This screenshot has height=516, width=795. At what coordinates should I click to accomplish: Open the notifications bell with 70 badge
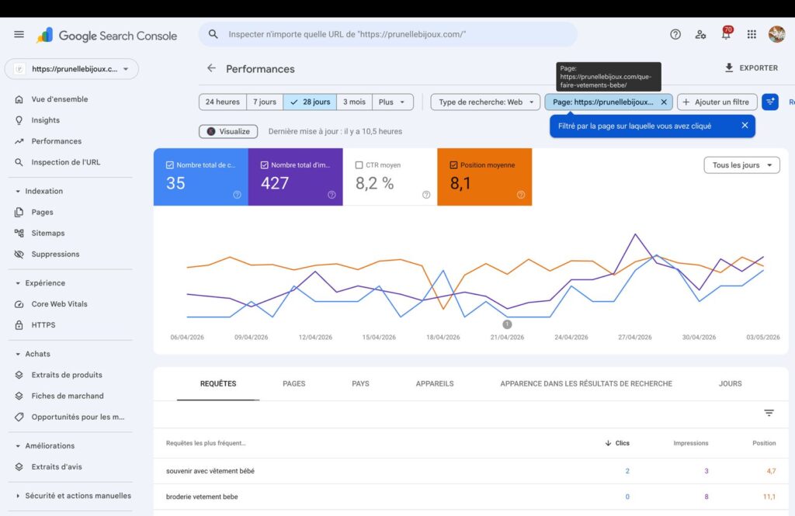click(726, 33)
